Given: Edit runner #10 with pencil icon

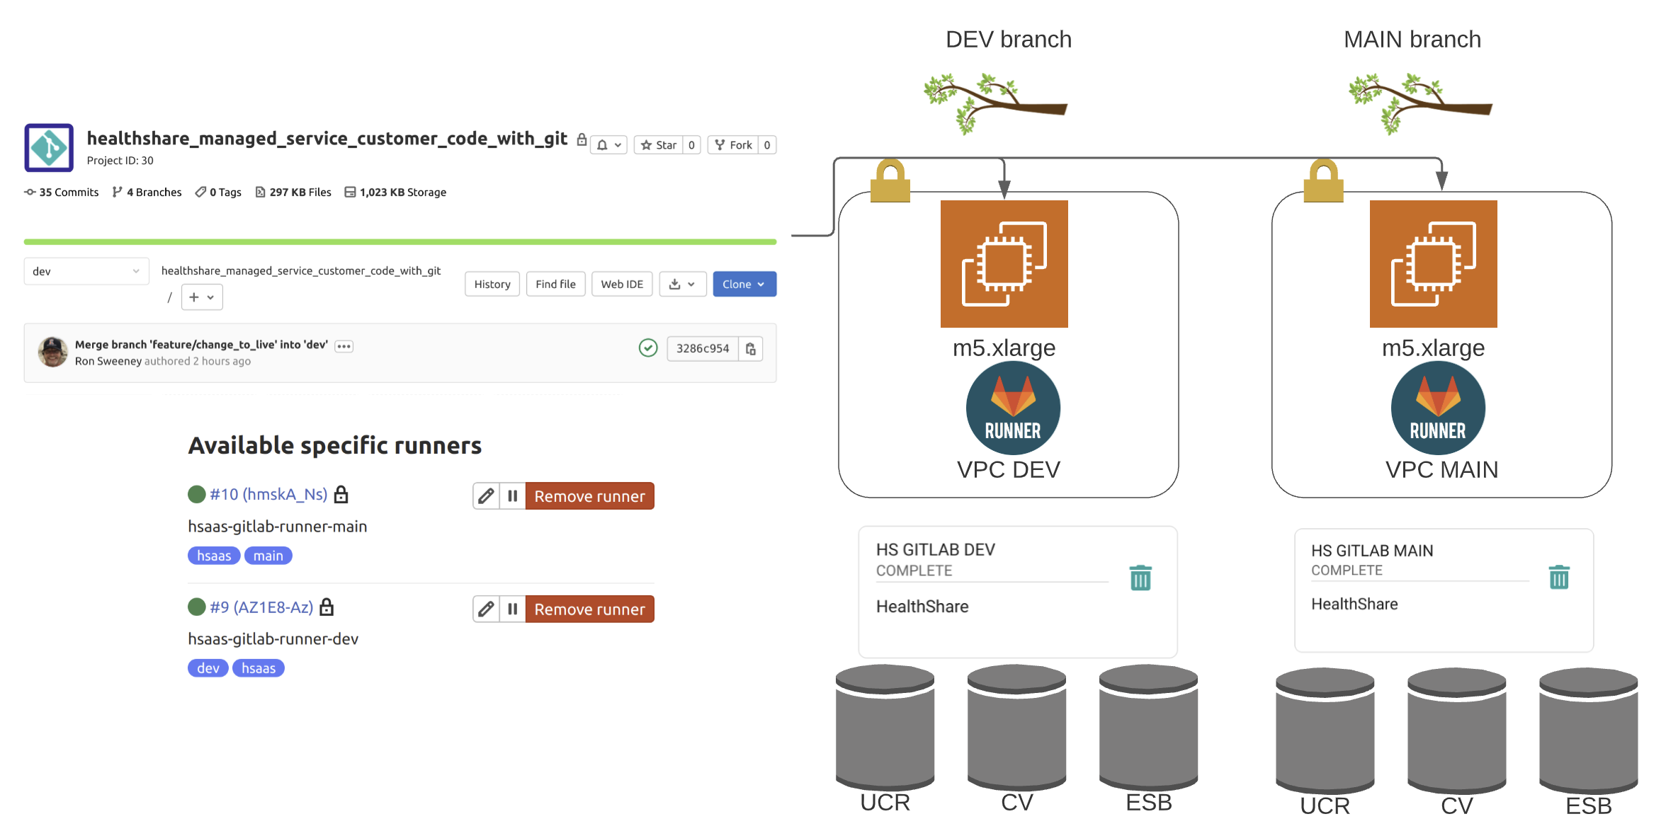Looking at the screenshot, I should pyautogui.click(x=486, y=496).
